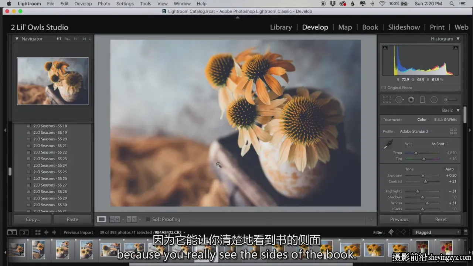This screenshot has height=266, width=473.
Task: Open second window display button 2
Action: [24, 232]
